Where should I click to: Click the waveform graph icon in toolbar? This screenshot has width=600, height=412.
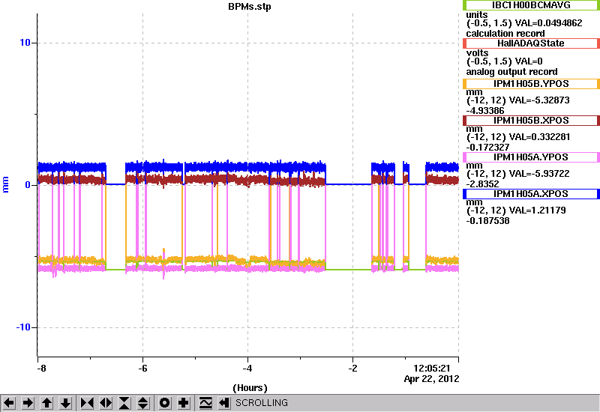[x=205, y=403]
